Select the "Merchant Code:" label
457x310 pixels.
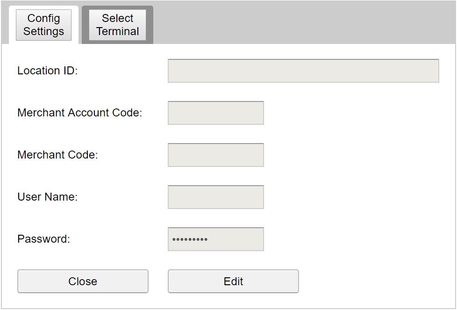pos(57,155)
